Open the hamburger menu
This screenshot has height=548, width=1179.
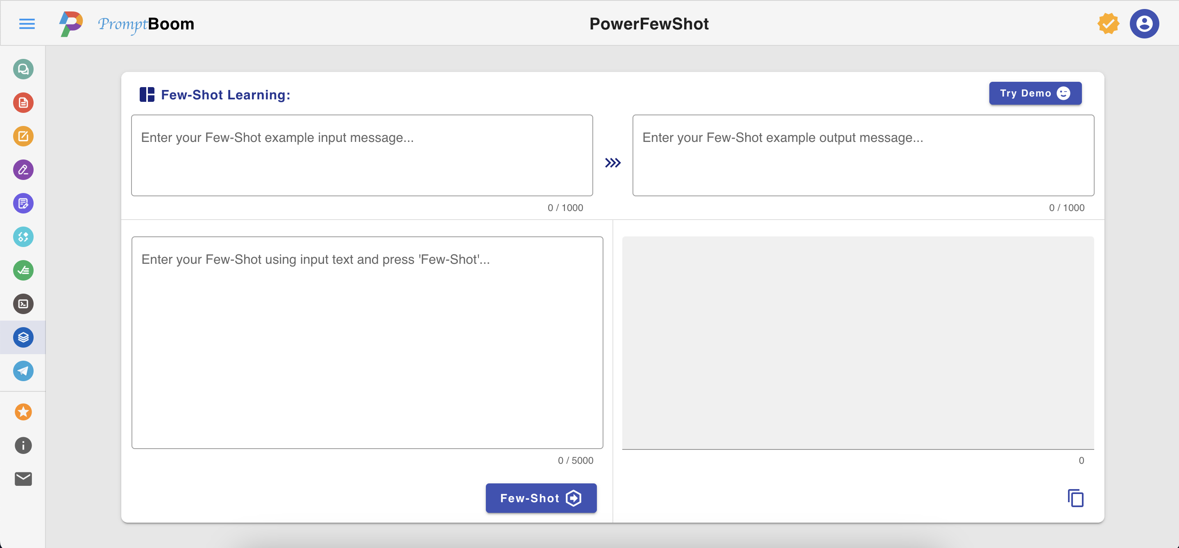pos(27,24)
